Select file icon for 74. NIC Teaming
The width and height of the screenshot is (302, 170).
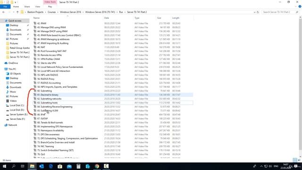tap(35, 146)
